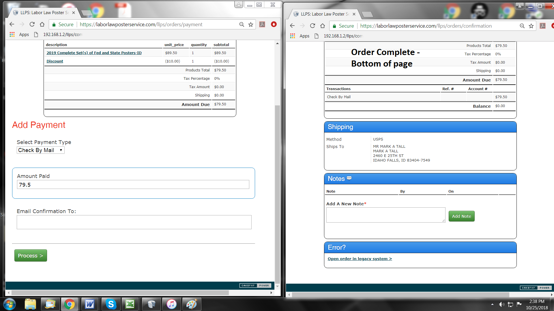Screen dimensions: 554x311
Task: Open iTunes from the taskbar
Action: (171, 304)
